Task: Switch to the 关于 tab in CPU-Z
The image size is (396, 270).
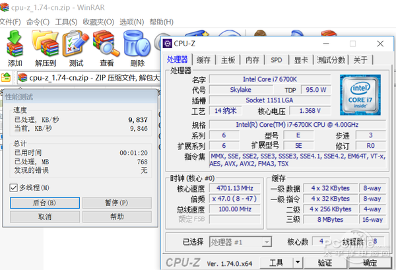Action: click(360, 60)
